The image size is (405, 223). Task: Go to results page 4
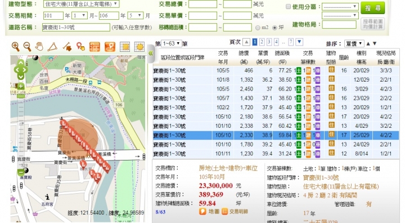tap(276, 42)
